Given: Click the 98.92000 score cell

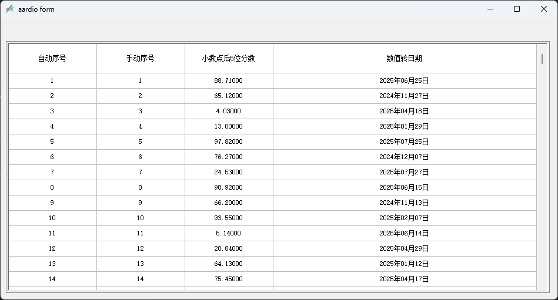Looking at the screenshot, I should pyautogui.click(x=229, y=188).
